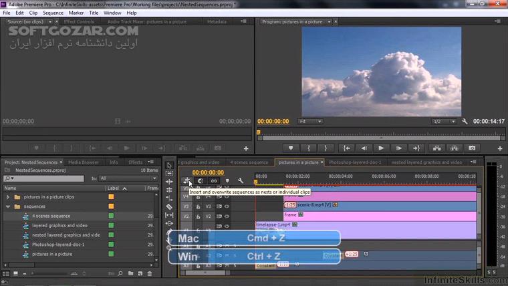Open Project panel flyout menu
This screenshot has width=508, height=286.
[150, 162]
